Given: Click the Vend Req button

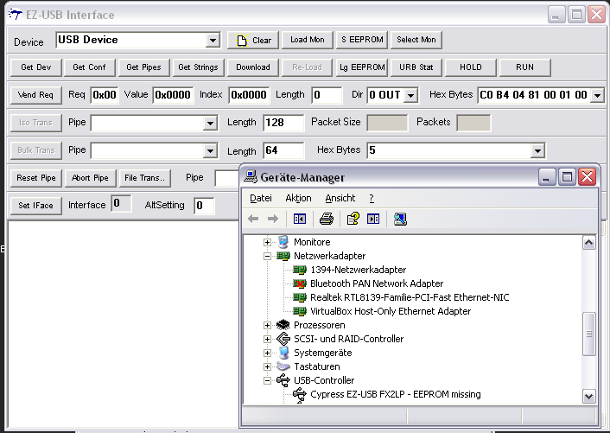Looking at the screenshot, I should [35, 95].
